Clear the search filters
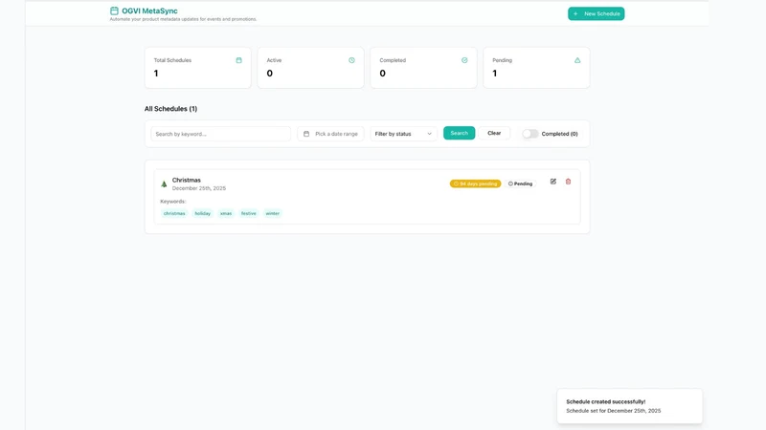 click(x=494, y=133)
